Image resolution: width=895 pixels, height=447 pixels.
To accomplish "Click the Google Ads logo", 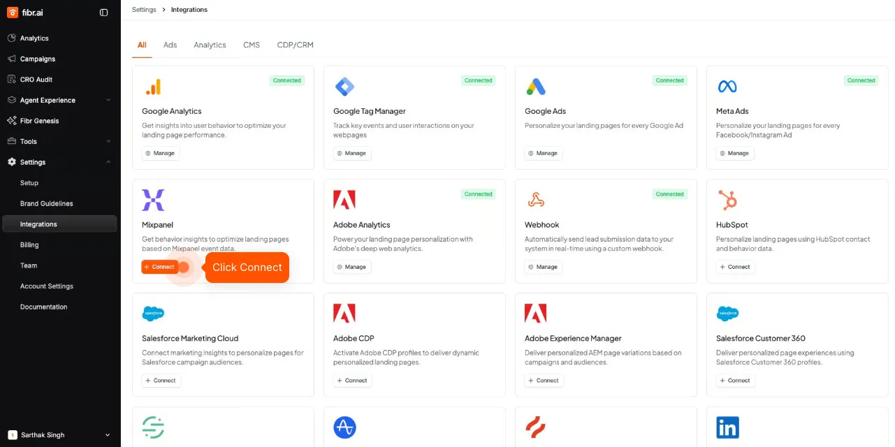I will 536,87.
